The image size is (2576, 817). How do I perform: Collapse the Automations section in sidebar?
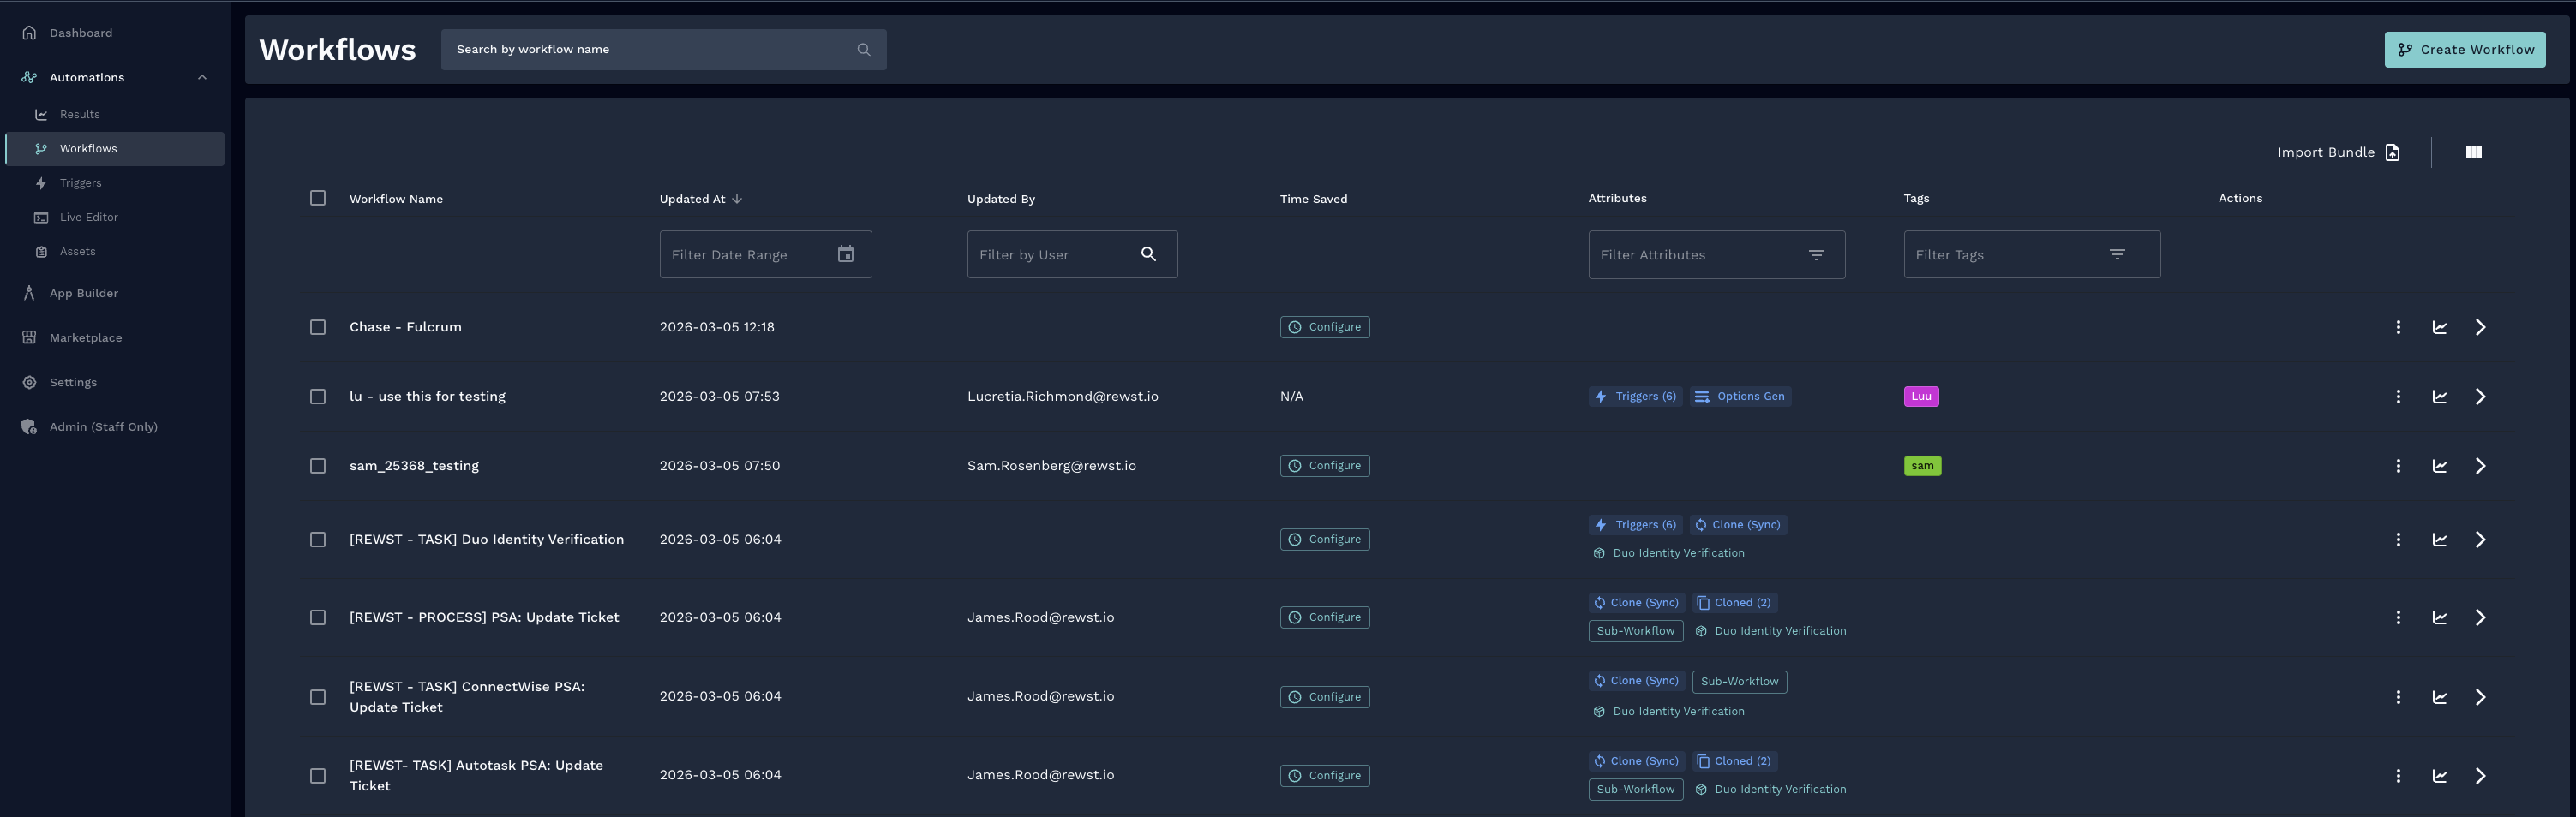pyautogui.click(x=202, y=77)
